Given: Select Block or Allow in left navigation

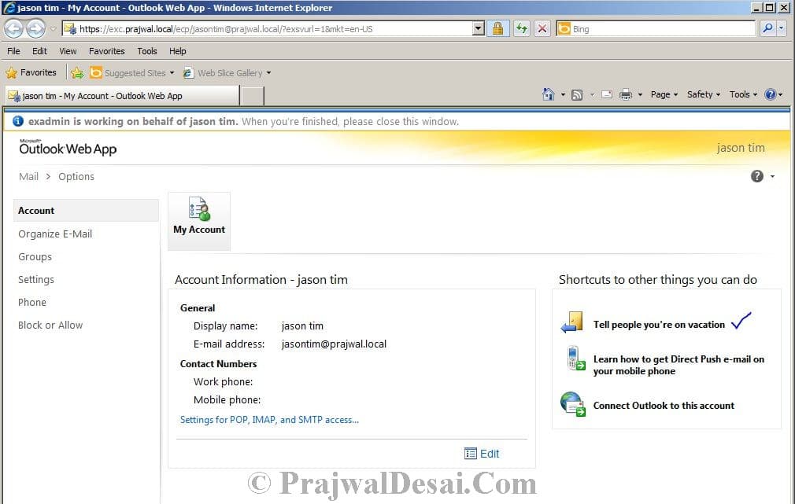Looking at the screenshot, I should coord(50,326).
